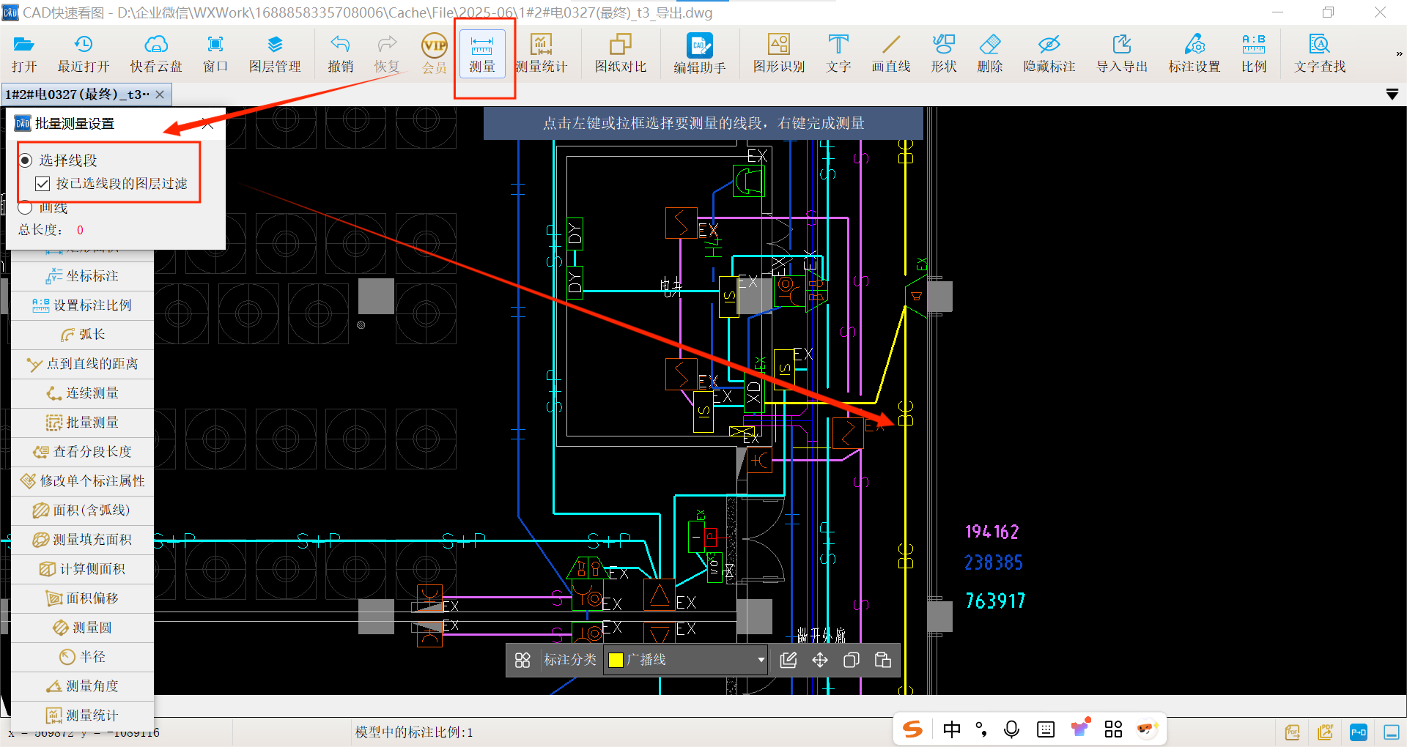Click the yellow 广播线 color swatch
This screenshot has height=747, width=1407.
[x=616, y=661]
